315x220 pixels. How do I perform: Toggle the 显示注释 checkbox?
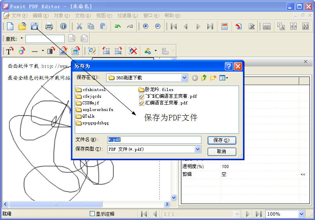[92, 214]
